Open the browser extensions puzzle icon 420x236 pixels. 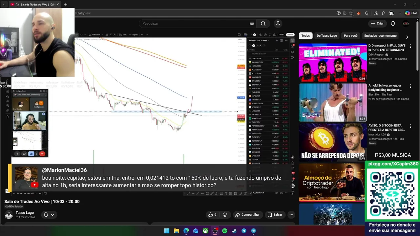point(367,13)
